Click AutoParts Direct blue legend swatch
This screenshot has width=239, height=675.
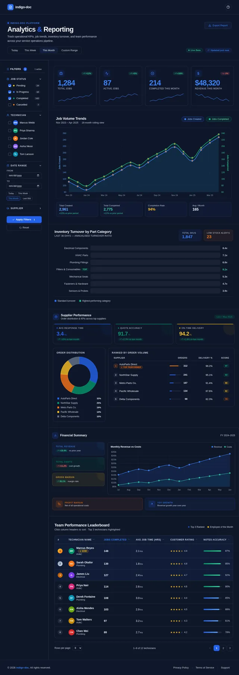[58, 398]
